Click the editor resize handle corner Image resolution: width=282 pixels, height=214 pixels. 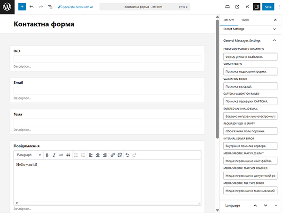click(x=199, y=203)
